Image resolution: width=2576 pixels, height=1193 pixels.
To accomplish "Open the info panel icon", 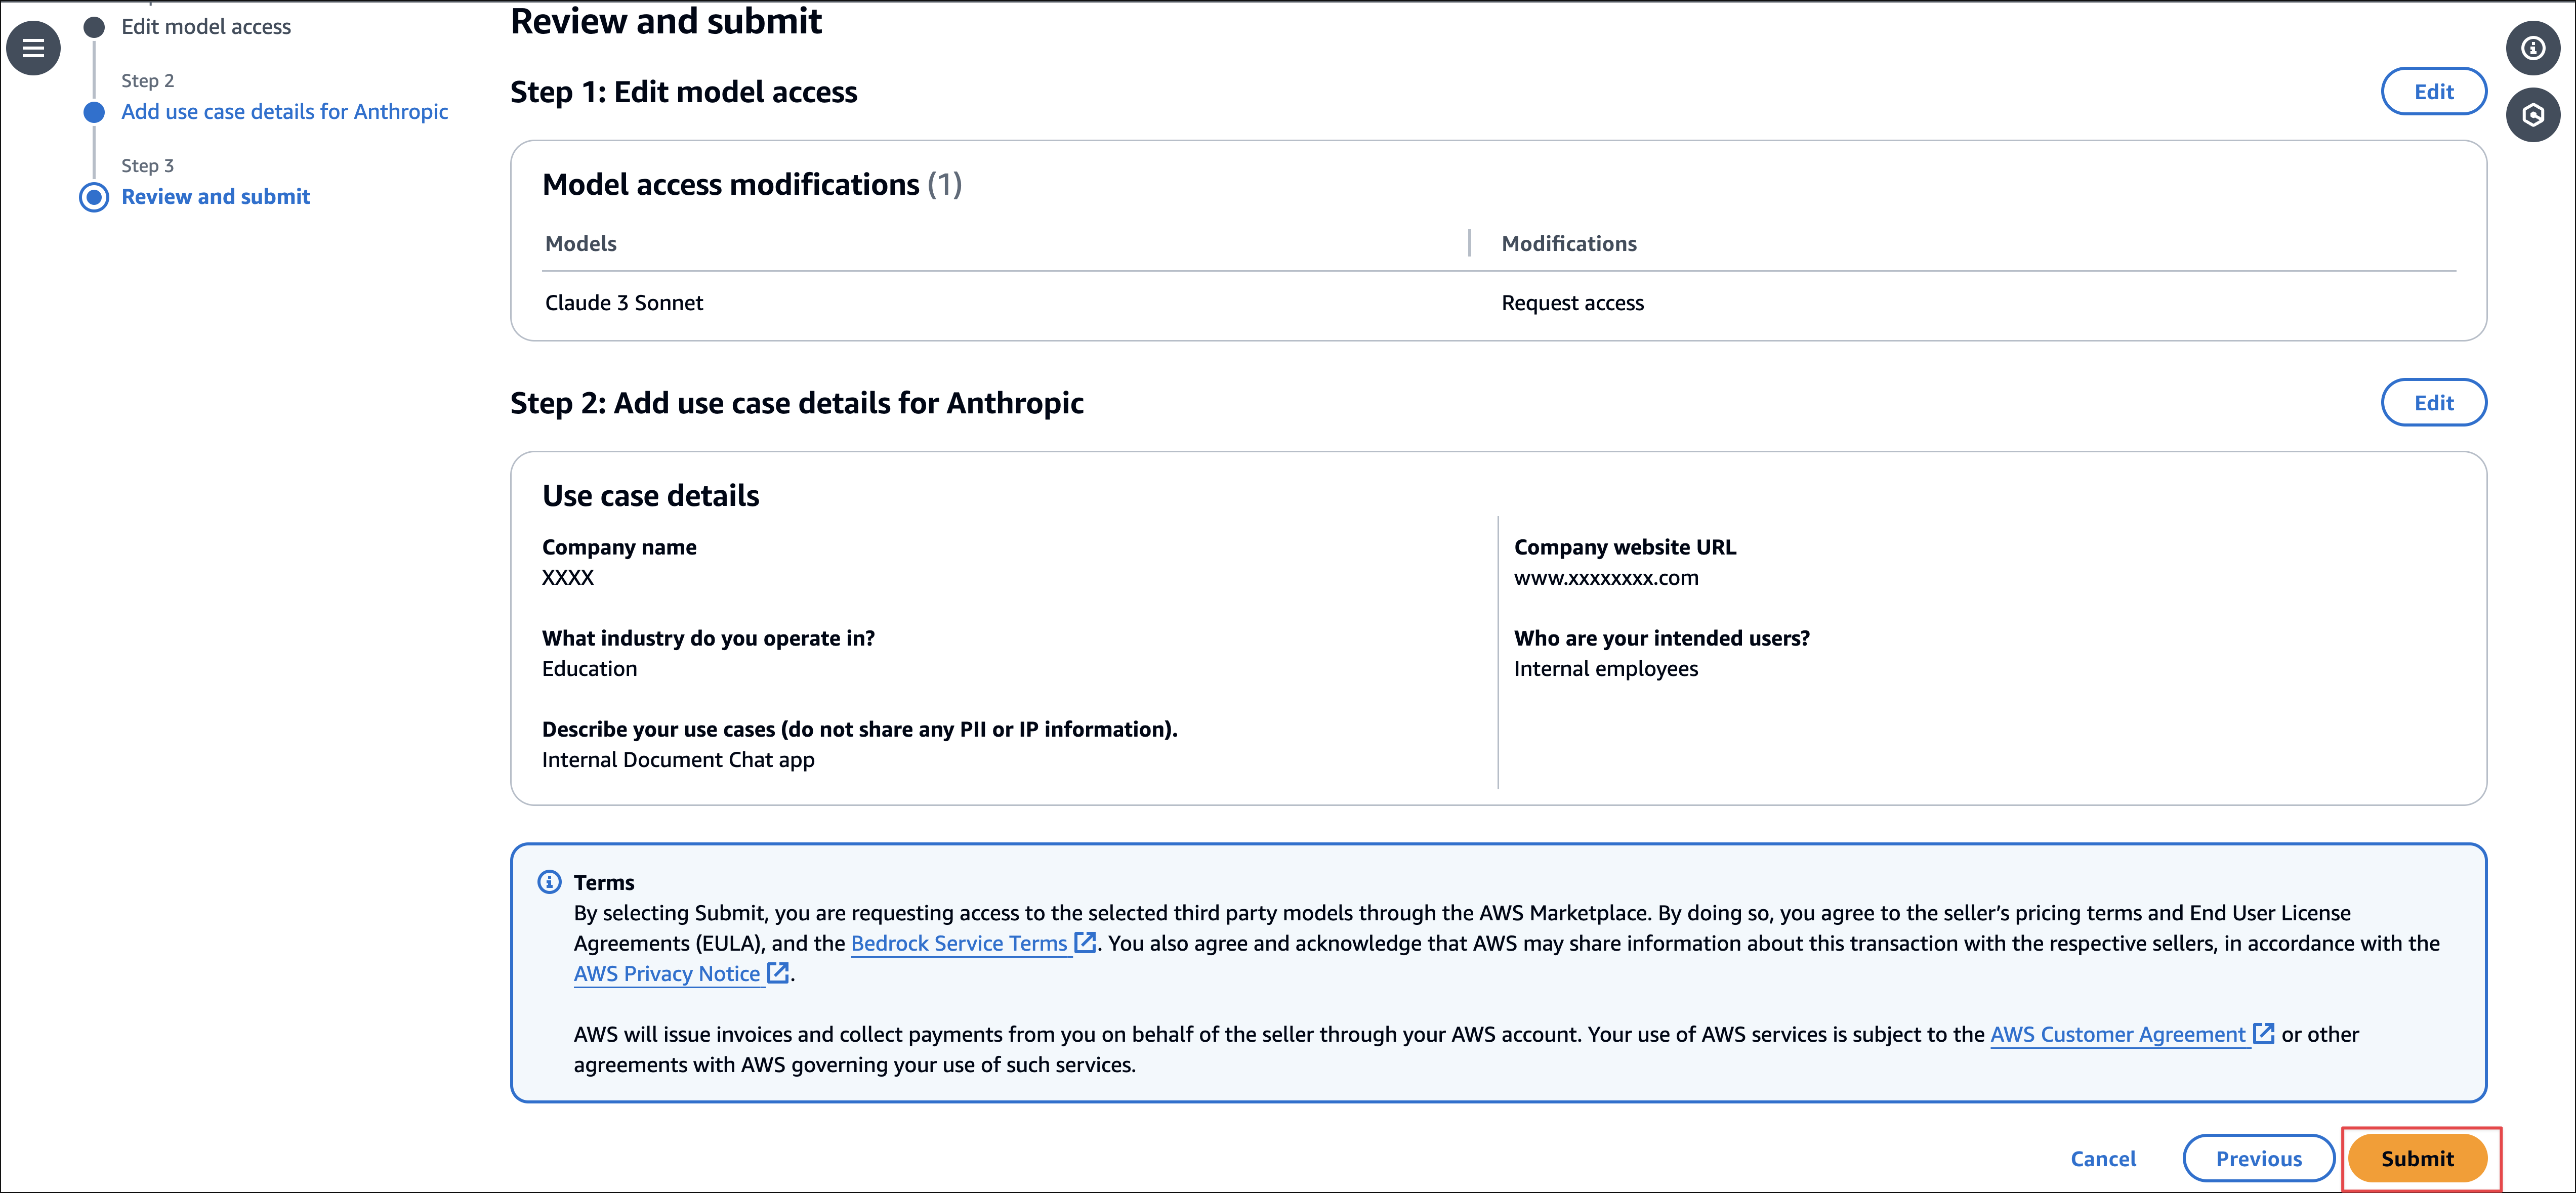I will 2532,47.
